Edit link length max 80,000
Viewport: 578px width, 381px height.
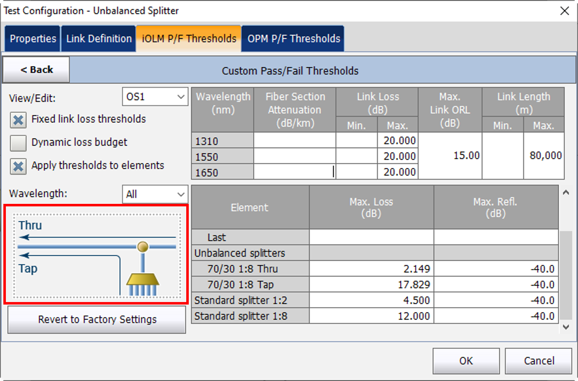click(x=544, y=156)
